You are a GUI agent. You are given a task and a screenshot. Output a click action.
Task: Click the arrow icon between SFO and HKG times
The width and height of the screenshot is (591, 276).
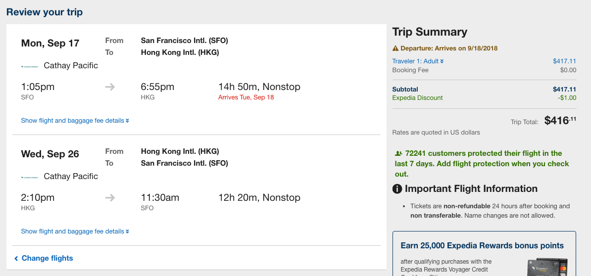tap(110, 87)
